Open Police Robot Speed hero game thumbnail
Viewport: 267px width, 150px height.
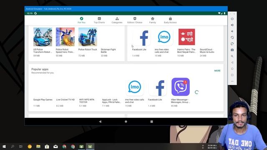[x=65, y=37]
